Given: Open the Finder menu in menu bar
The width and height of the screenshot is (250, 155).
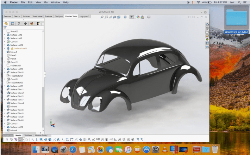Looking at the screenshot, I should (x=14, y=2).
